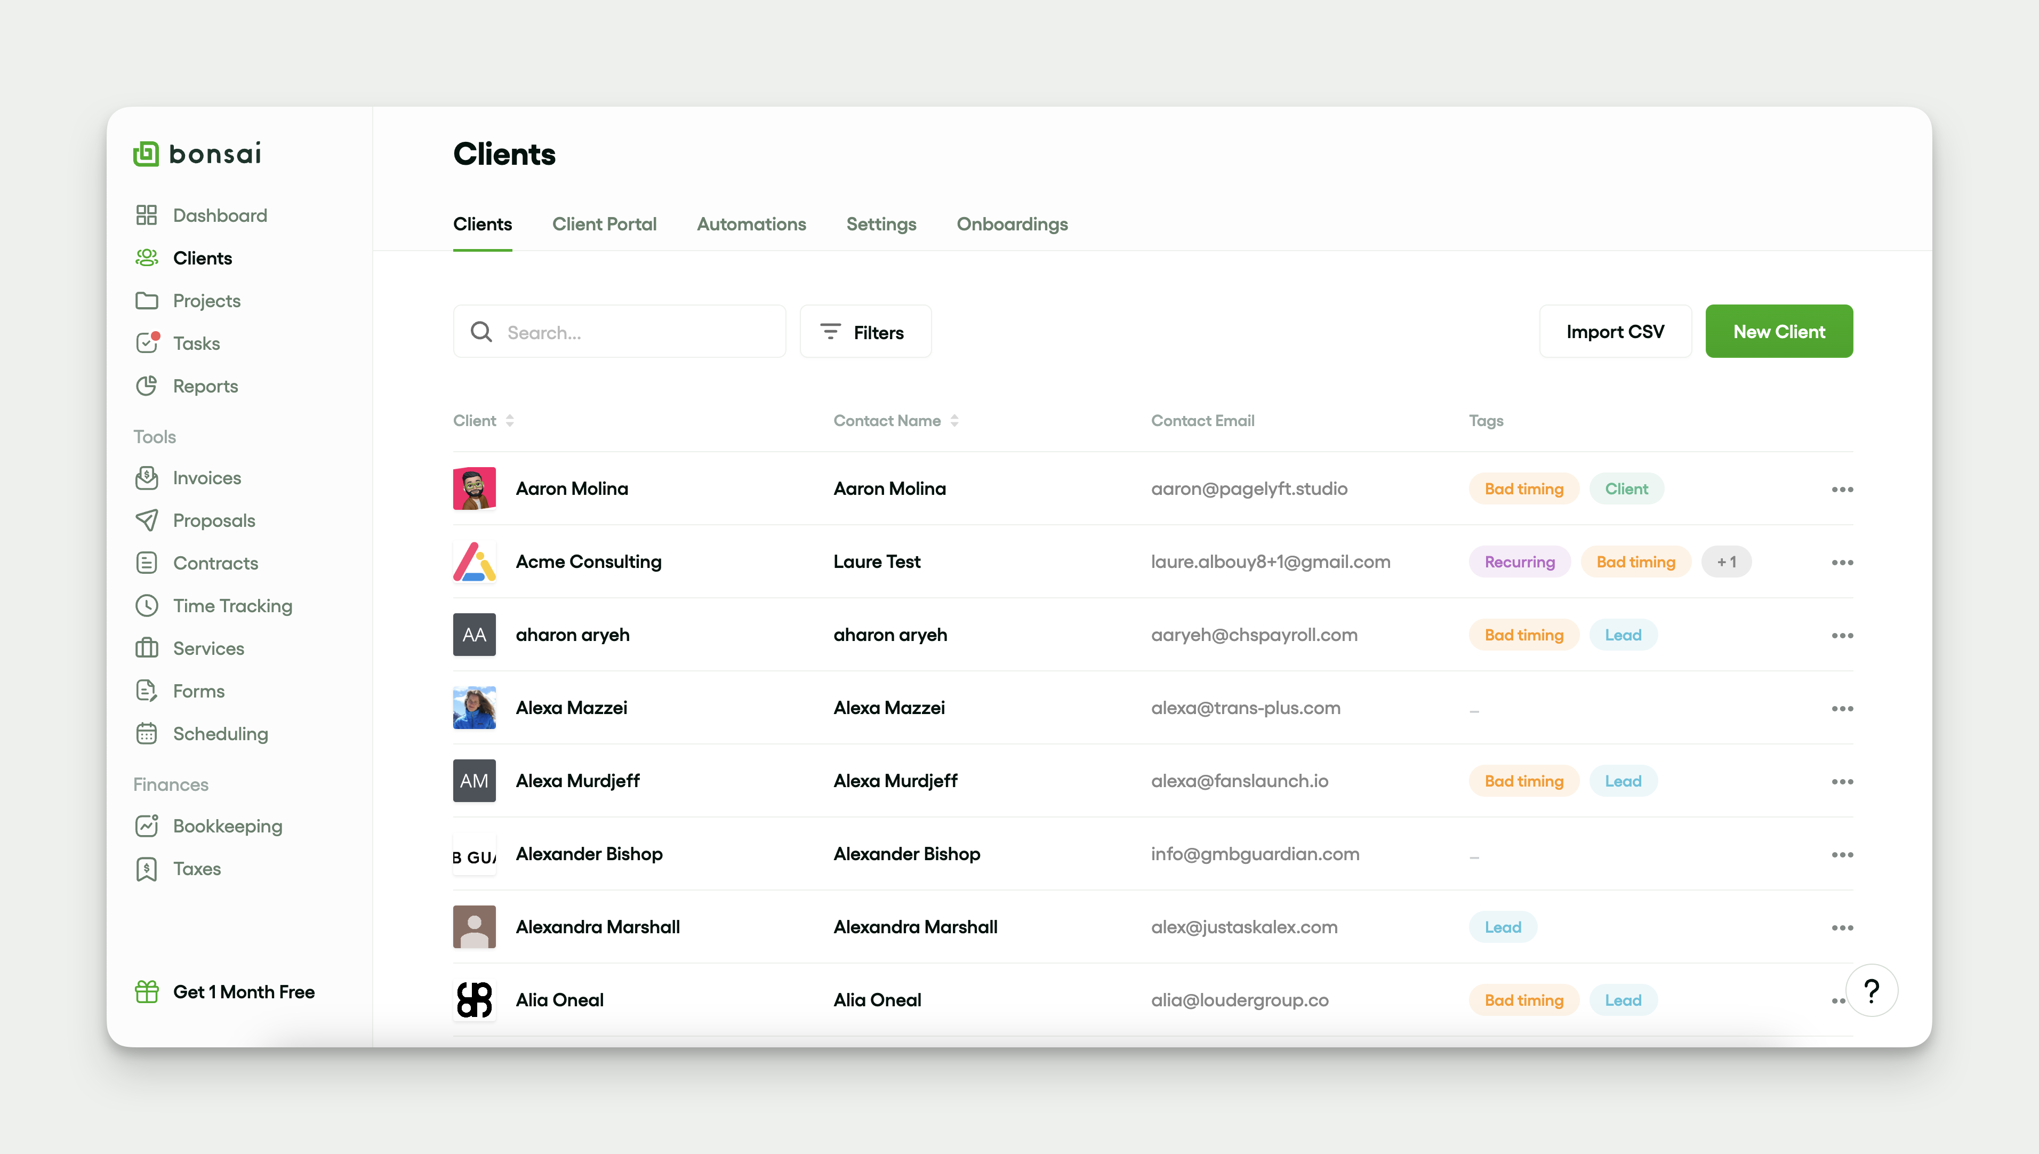
Task: Open Reports pie chart icon
Action: pyautogui.click(x=147, y=386)
